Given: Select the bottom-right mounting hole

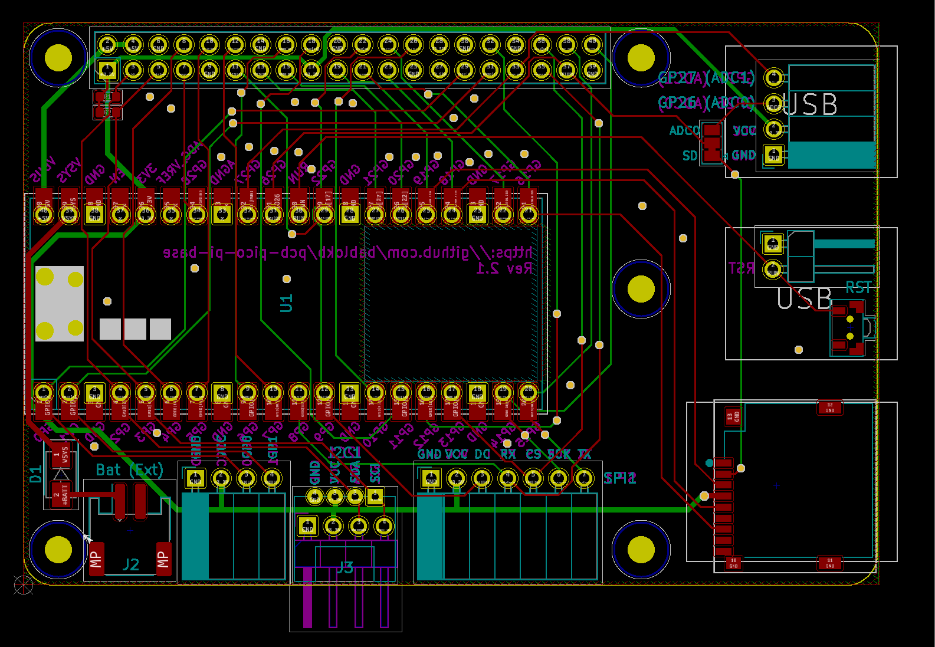Looking at the screenshot, I should [x=641, y=550].
